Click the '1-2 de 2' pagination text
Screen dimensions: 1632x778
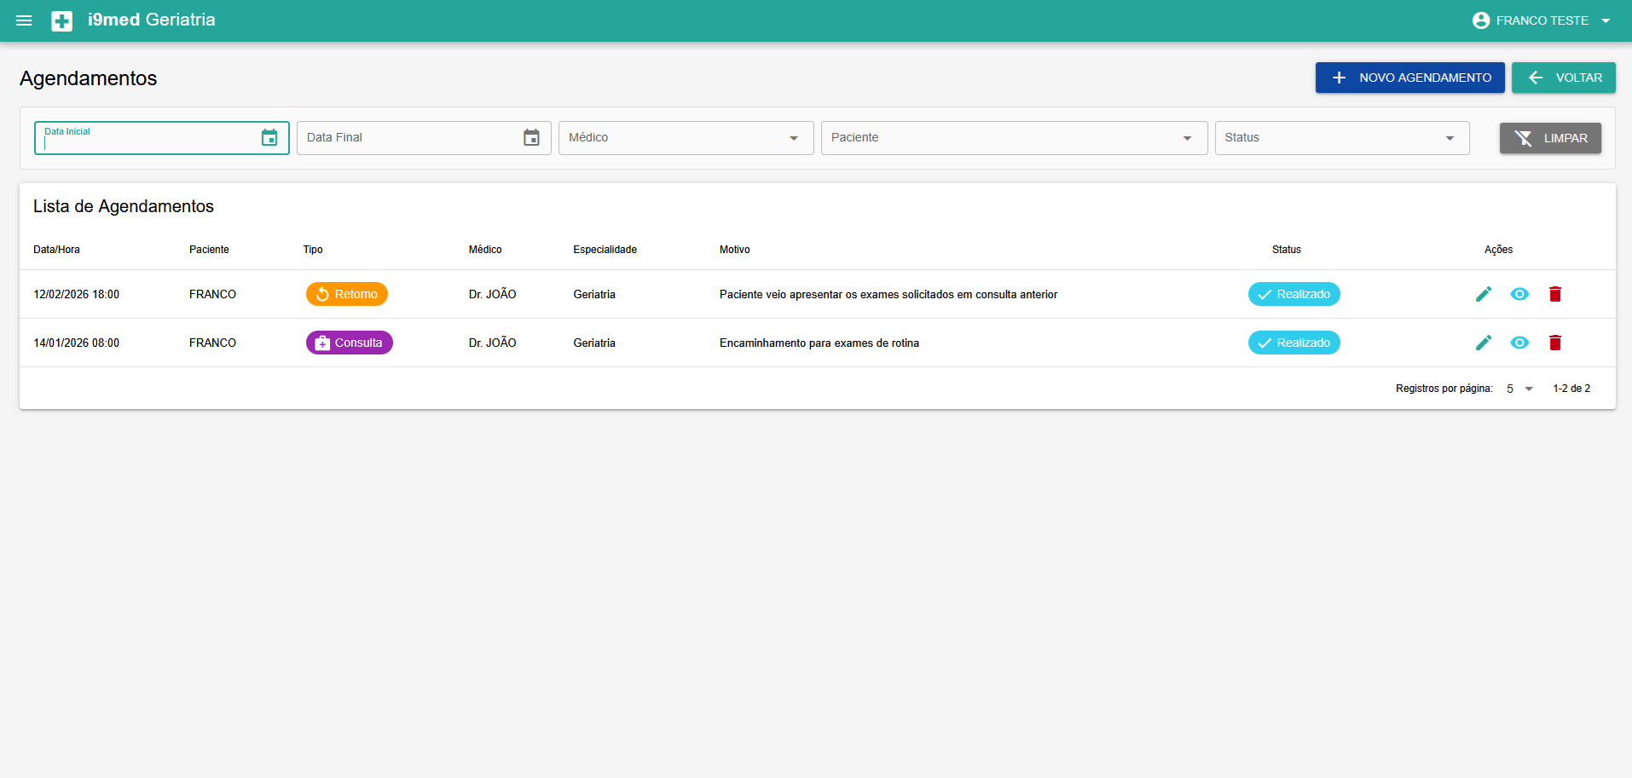pyautogui.click(x=1571, y=389)
